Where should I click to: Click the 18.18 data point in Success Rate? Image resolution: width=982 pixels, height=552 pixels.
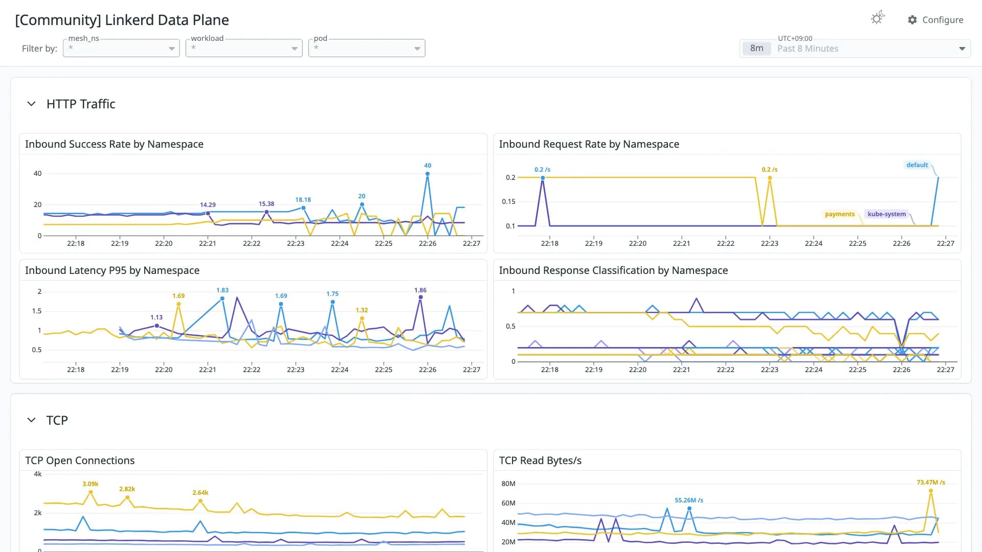pos(303,208)
